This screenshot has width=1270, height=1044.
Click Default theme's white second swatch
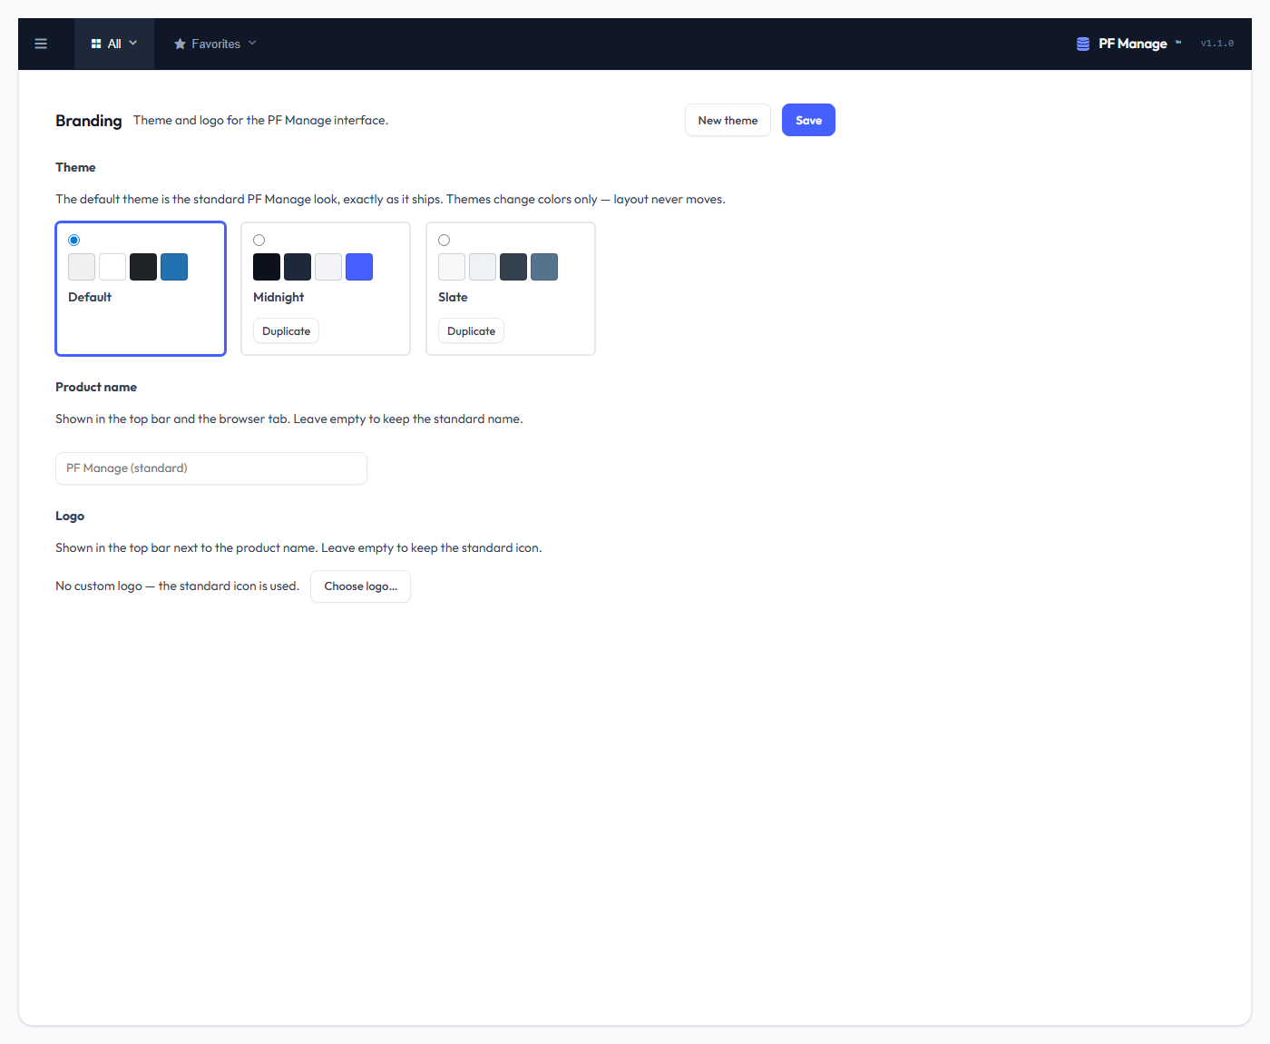(x=112, y=267)
